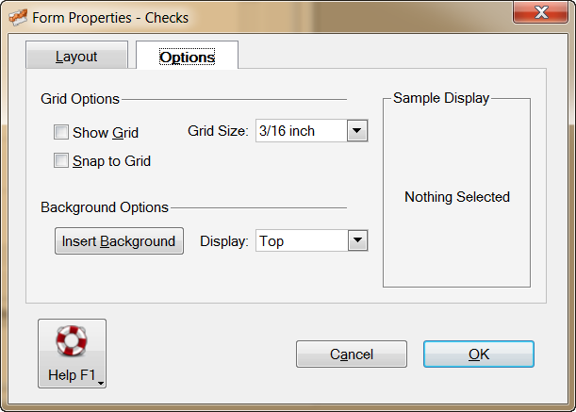Select the Options tab
The image size is (576, 412).
pyautogui.click(x=187, y=57)
